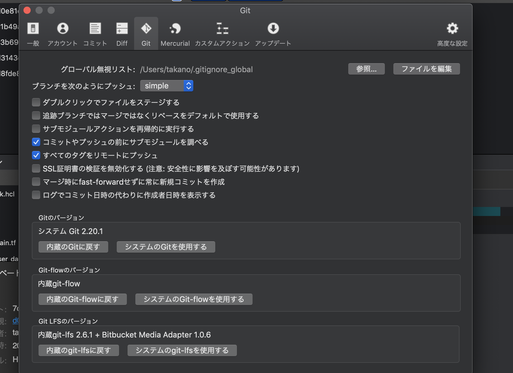Enable 追跡ブランチではリベースをデフォルトで使用する
Viewport: 513px width, 373px height.
point(36,116)
